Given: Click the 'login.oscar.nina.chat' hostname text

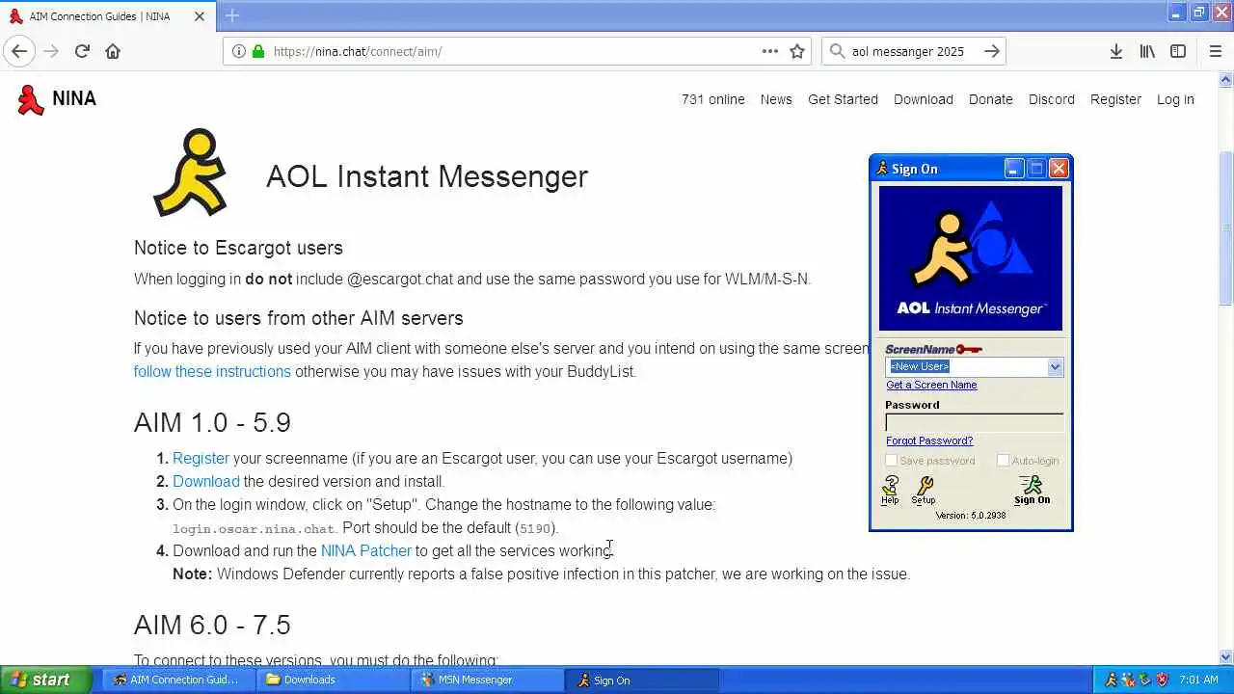Looking at the screenshot, I should pyautogui.click(x=254, y=528).
